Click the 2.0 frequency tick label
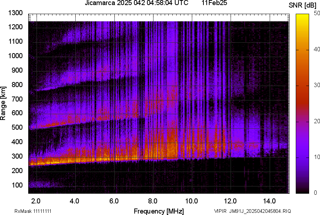The width and height of the screenshot is (320, 215). 35,201
